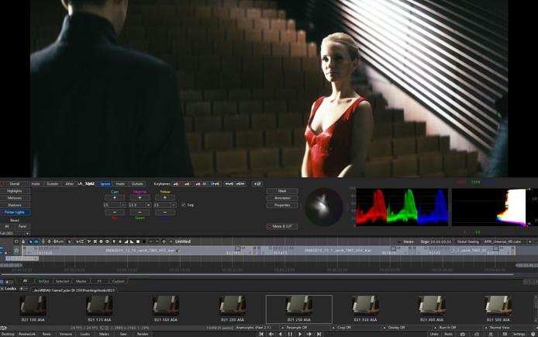Switch to the All tab
The width and height of the screenshot is (538, 337).
(x=25, y=281)
